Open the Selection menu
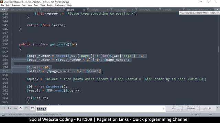 (x=15, y=5)
